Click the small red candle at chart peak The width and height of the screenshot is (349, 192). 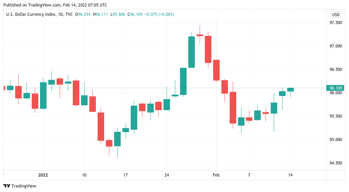click(200, 35)
